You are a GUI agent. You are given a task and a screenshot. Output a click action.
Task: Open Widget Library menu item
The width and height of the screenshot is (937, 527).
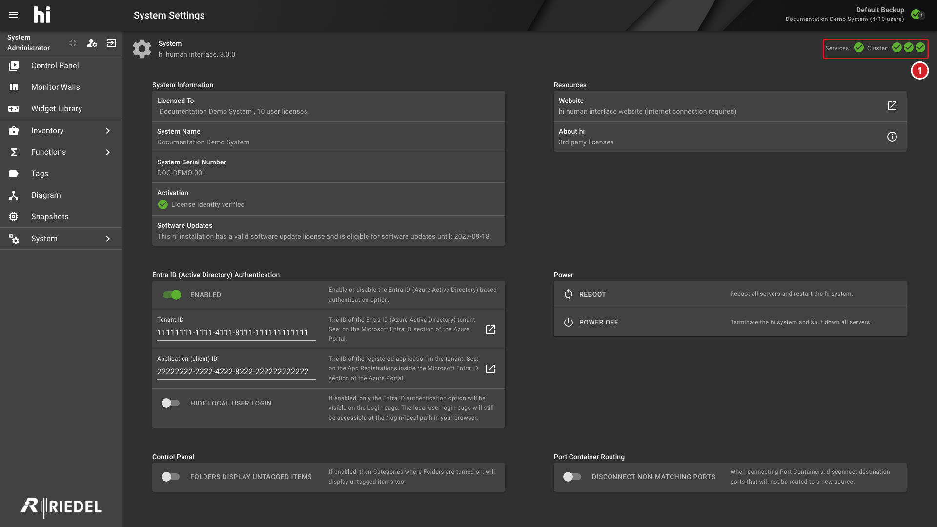click(61, 108)
